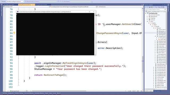Click Switch Views icon in Solution Explorer toolbar
The width and height of the screenshot is (170, 95).
point(152,7)
